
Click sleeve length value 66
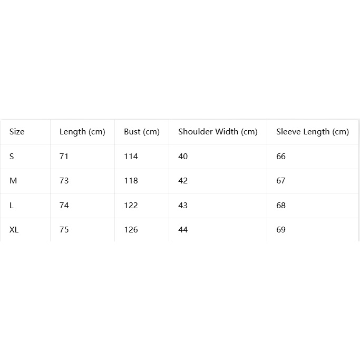pyautogui.click(x=281, y=157)
